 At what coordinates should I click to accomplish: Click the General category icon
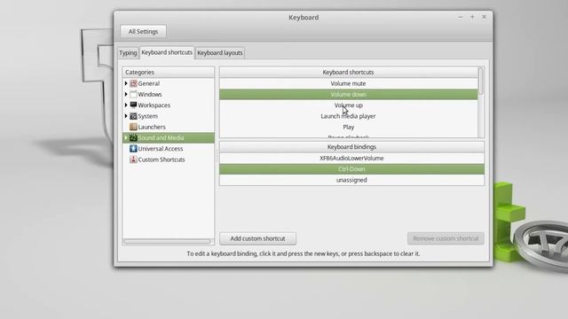[133, 83]
